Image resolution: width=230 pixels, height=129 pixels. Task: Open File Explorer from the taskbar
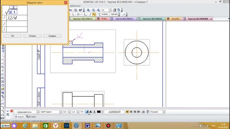[x=35, y=126]
